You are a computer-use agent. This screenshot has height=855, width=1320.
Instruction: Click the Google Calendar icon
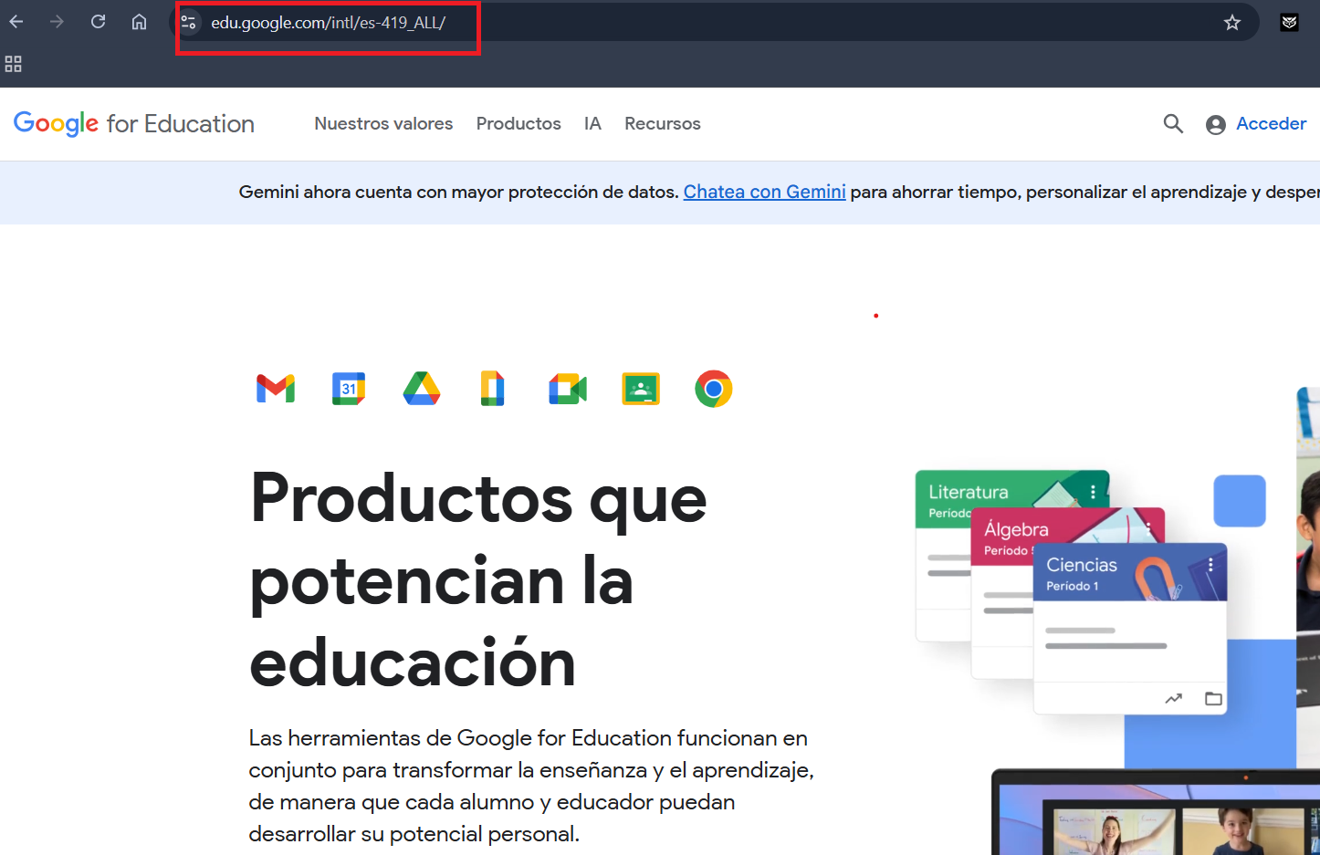click(349, 389)
